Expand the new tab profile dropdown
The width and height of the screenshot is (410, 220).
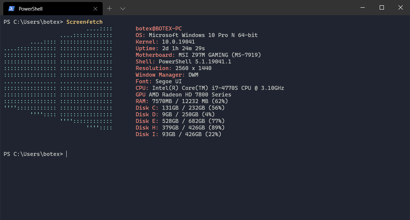coord(123,9)
